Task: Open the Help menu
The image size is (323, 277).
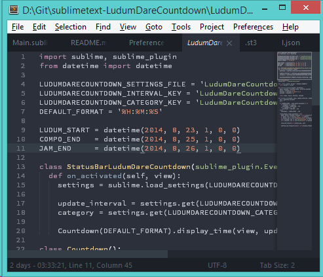Action: 290,27
